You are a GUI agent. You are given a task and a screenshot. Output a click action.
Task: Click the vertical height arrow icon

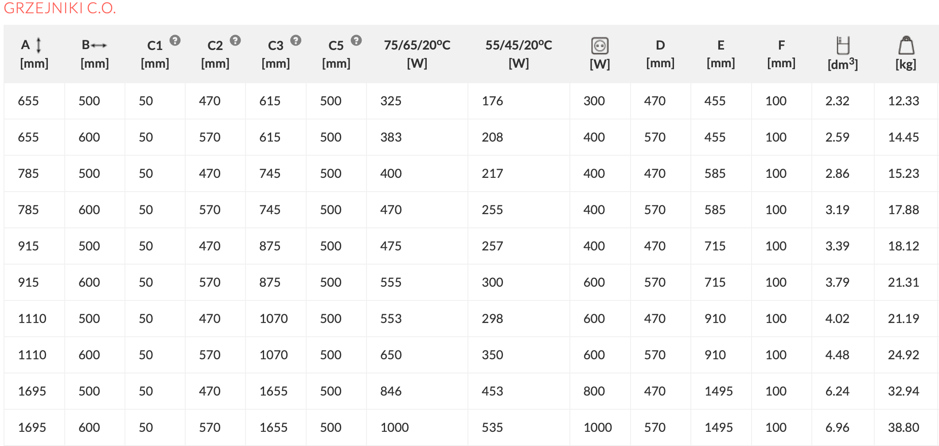[39, 45]
